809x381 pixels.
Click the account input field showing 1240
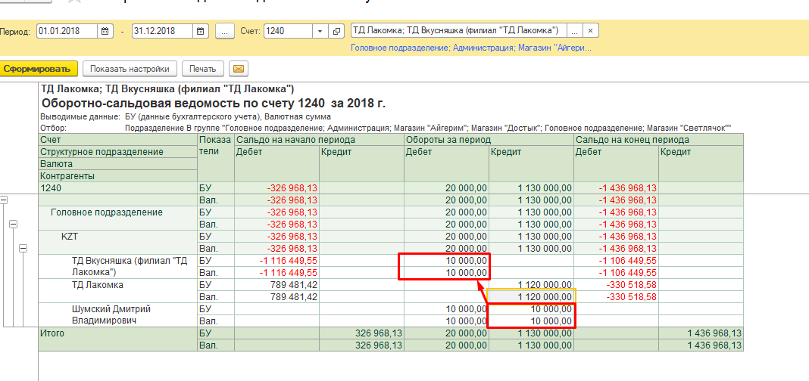point(289,31)
